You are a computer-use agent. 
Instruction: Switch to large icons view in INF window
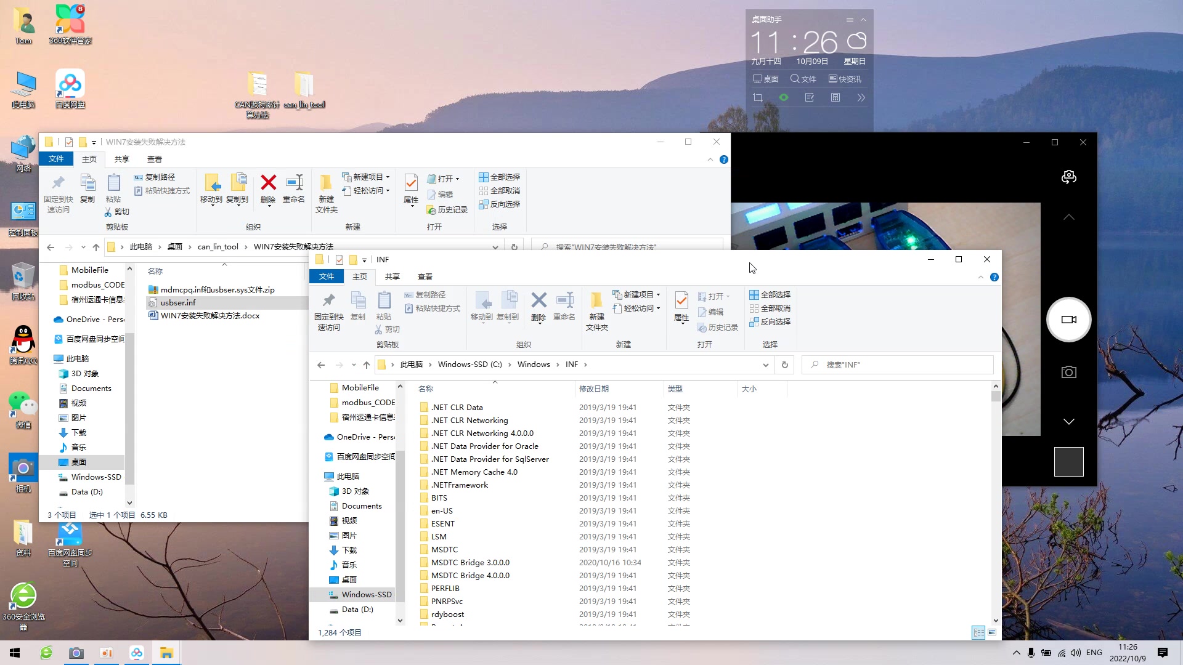[992, 632]
